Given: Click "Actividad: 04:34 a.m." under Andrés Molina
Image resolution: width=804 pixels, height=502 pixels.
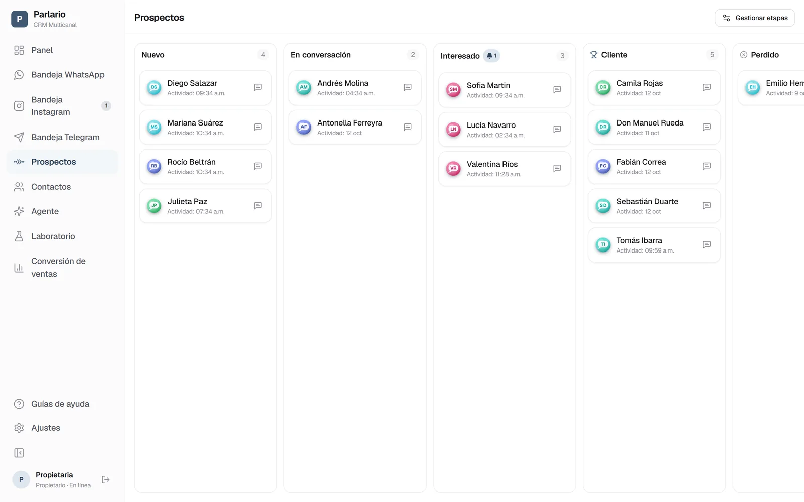Looking at the screenshot, I should click(x=346, y=93).
